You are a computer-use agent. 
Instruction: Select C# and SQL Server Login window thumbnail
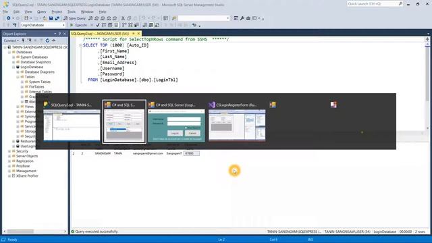coord(176,122)
